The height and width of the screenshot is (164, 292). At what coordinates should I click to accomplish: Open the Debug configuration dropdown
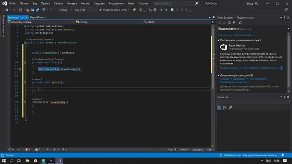[x=65, y=10]
